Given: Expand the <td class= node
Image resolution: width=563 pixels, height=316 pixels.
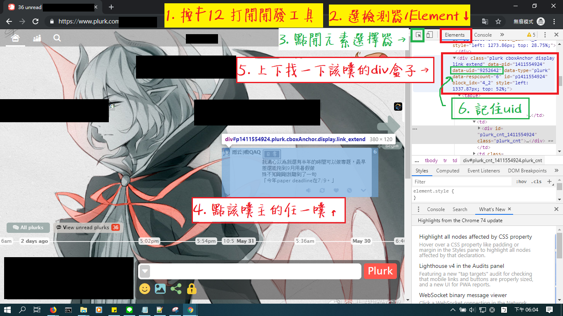Looking at the screenshot, I should pos(474,153).
